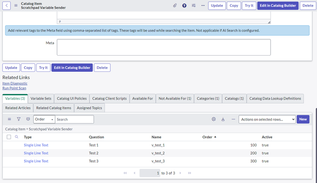Click the export icon in the list toolbar
This screenshot has height=183, width=317.
pyautogui.click(x=223, y=119)
